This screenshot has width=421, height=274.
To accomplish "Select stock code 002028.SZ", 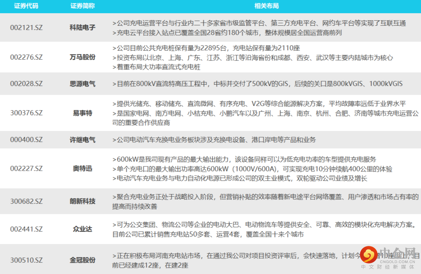I will [27, 84].
